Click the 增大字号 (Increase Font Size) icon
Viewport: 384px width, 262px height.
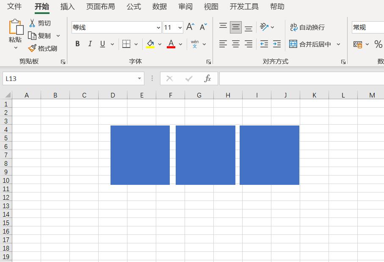coord(189,26)
